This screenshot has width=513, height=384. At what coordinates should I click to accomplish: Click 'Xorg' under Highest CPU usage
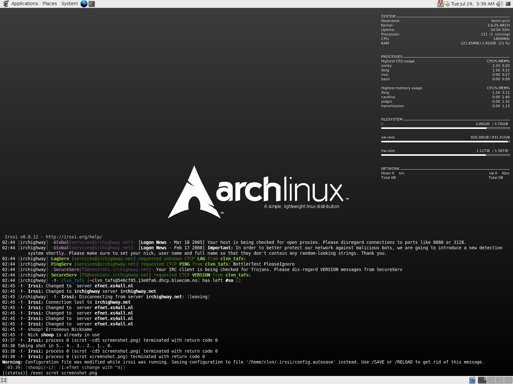385,70
